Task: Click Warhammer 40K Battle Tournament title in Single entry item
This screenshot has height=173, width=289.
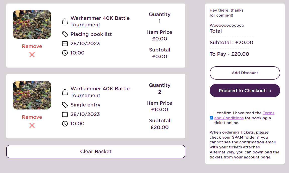Action: [100, 92]
